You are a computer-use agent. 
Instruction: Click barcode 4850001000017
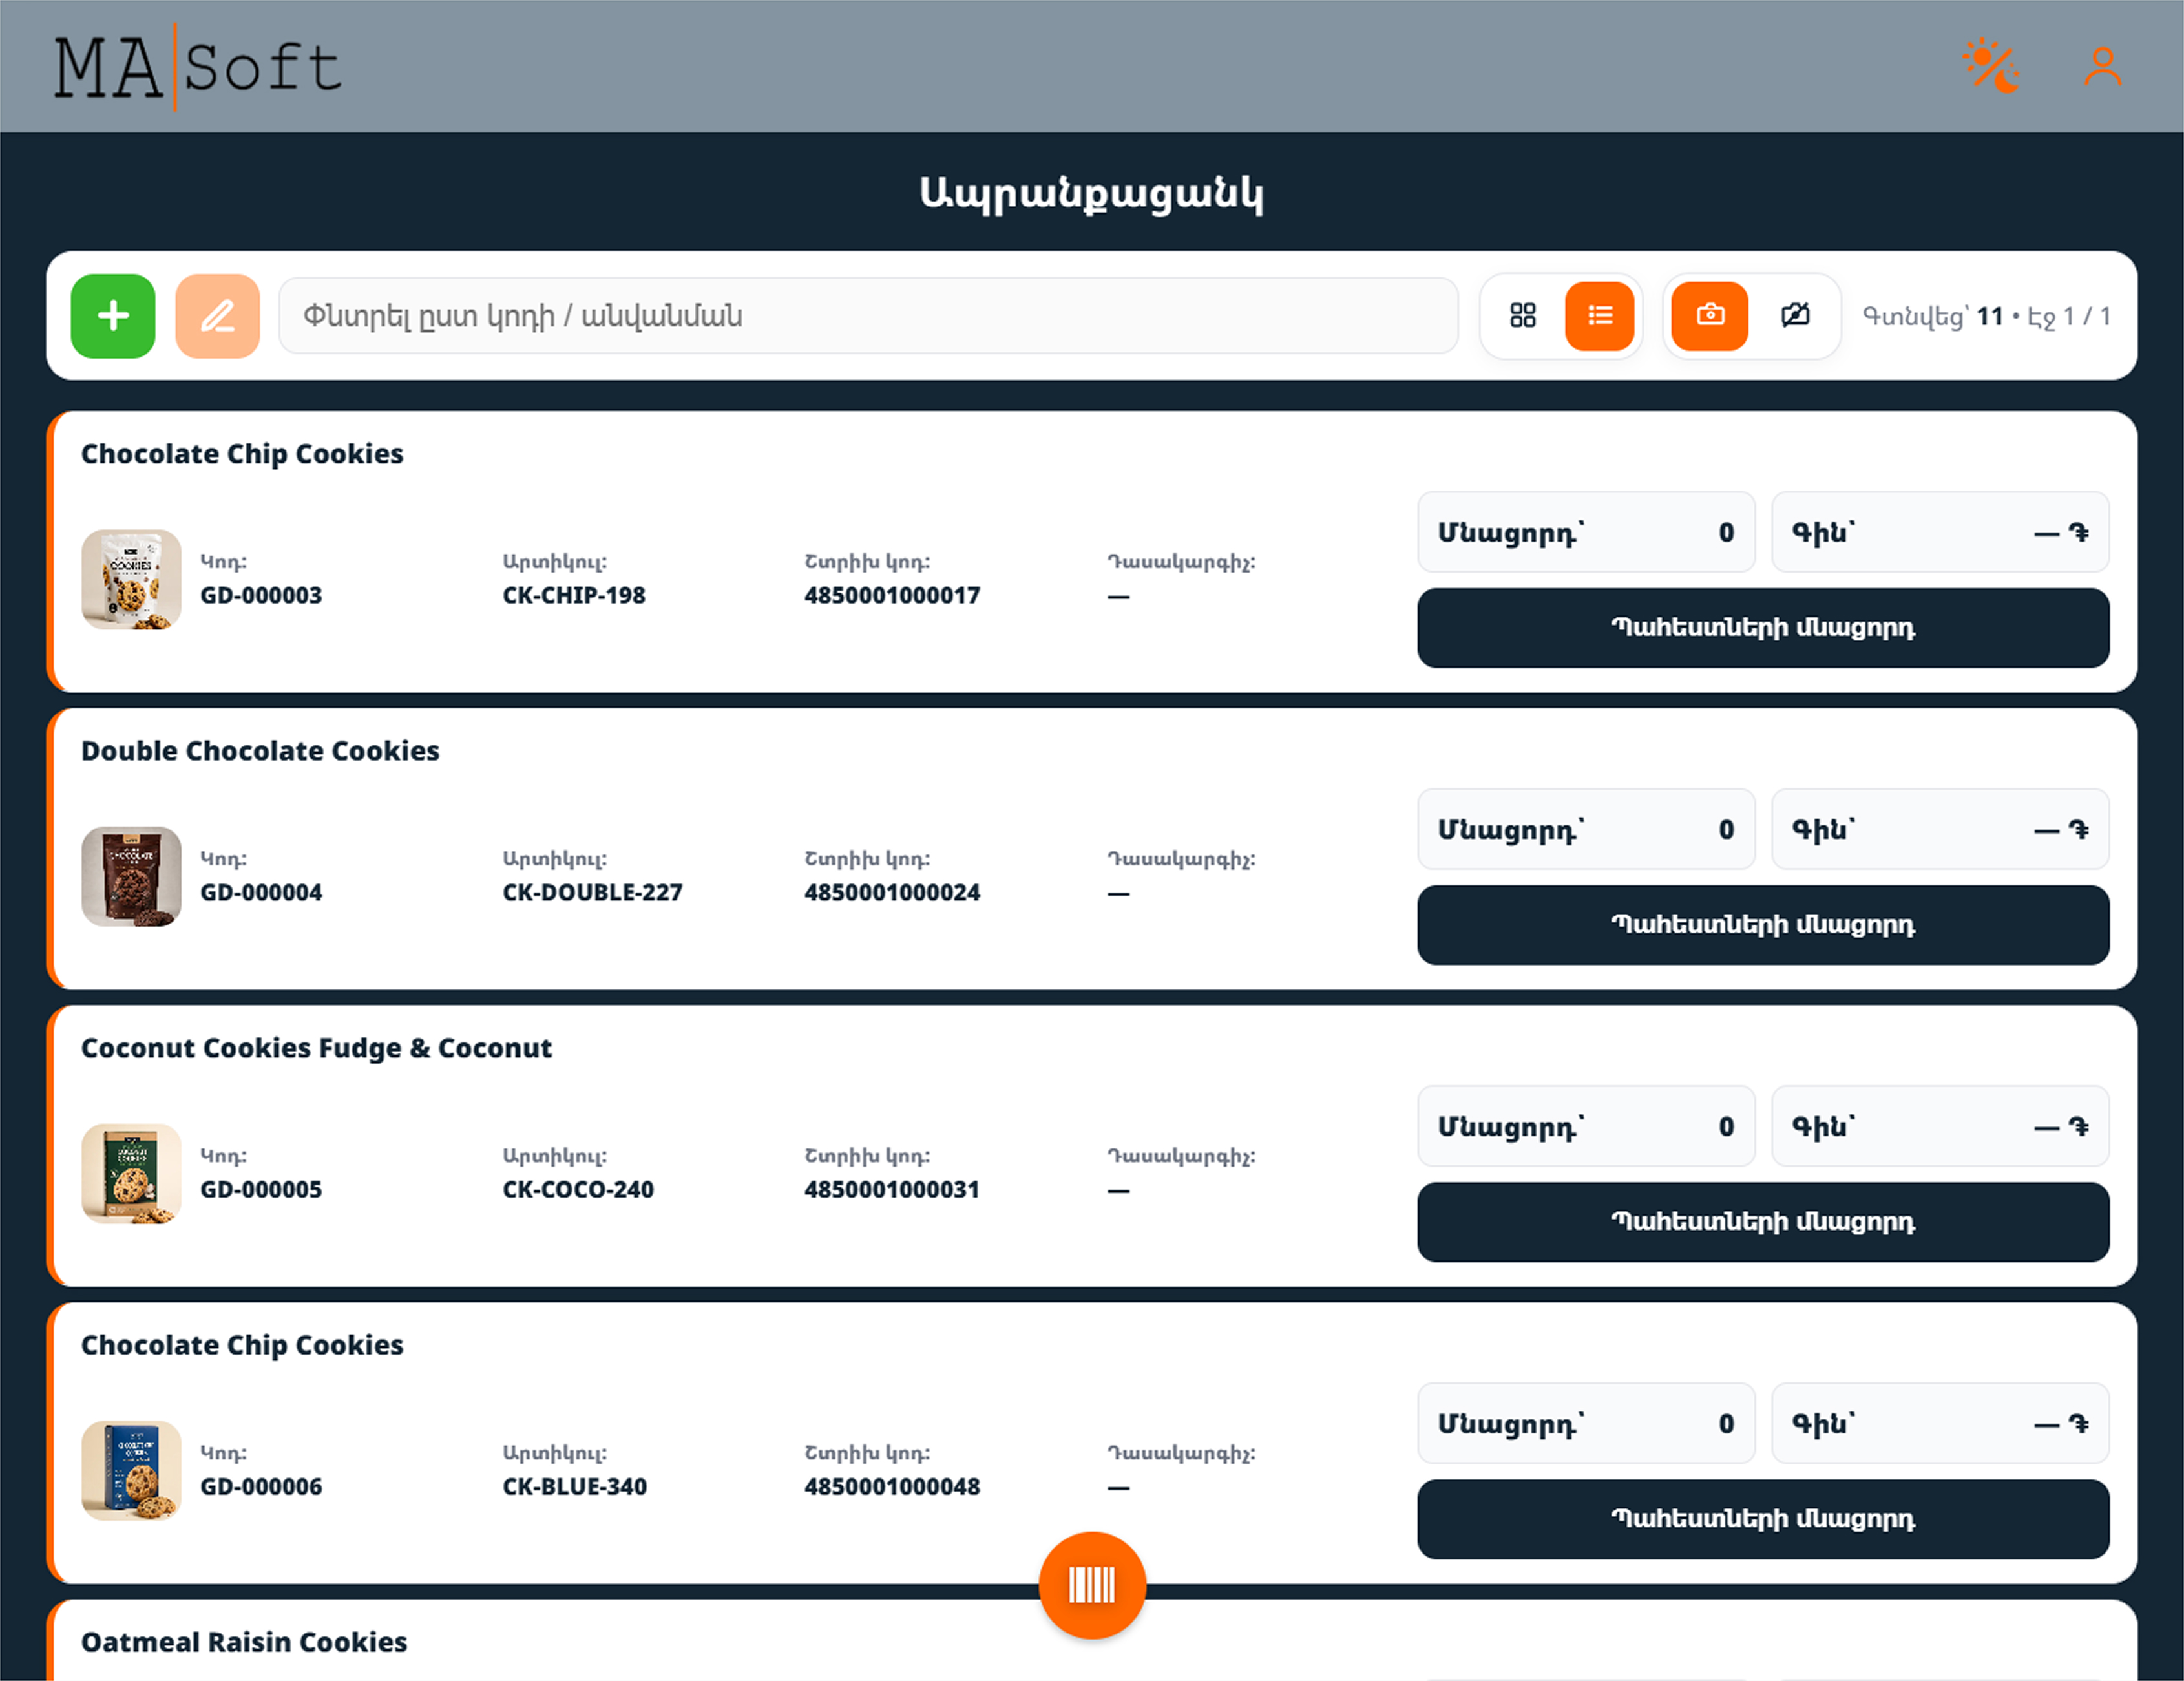click(x=892, y=595)
